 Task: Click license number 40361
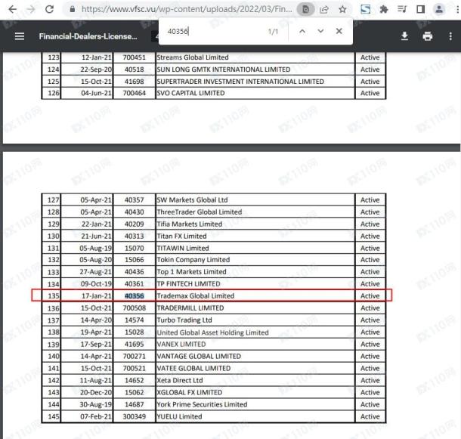click(135, 284)
